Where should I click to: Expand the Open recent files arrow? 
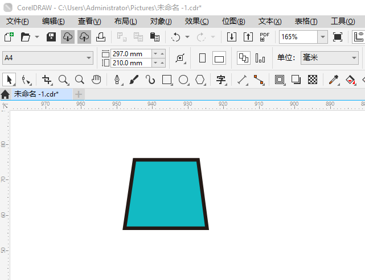click(x=37, y=37)
